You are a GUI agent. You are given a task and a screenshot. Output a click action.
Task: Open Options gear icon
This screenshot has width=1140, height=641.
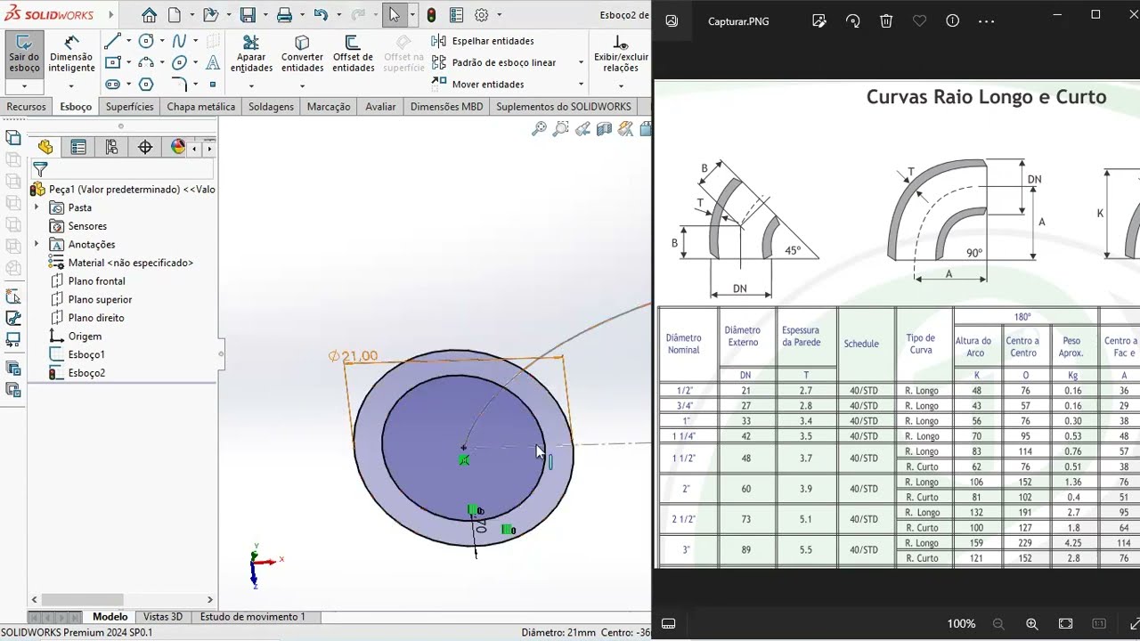tap(482, 15)
